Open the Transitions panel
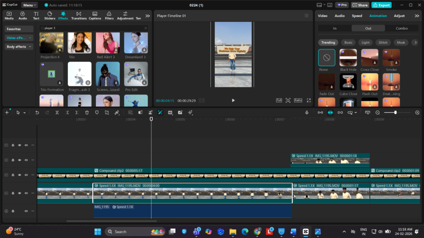 click(79, 16)
